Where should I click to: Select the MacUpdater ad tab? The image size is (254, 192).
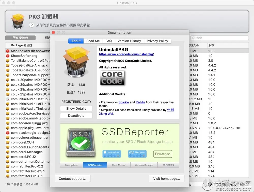[71, 165]
